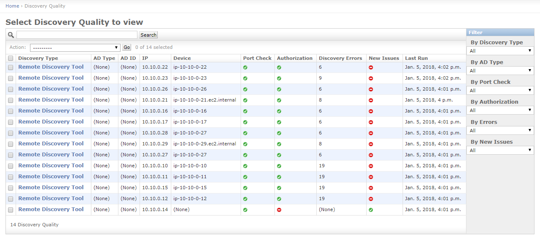Open By Authorization filter dropdown
The image size is (540, 236).
(500, 110)
